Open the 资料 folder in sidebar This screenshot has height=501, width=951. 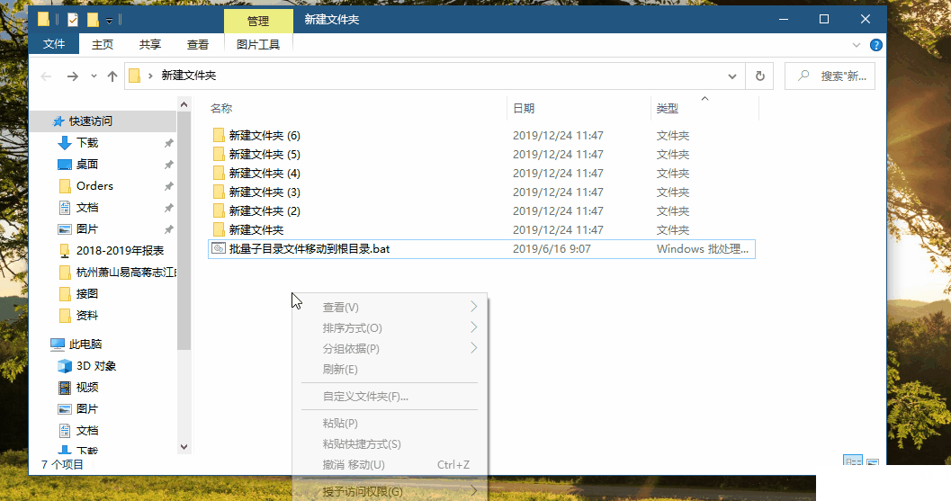[x=87, y=316]
